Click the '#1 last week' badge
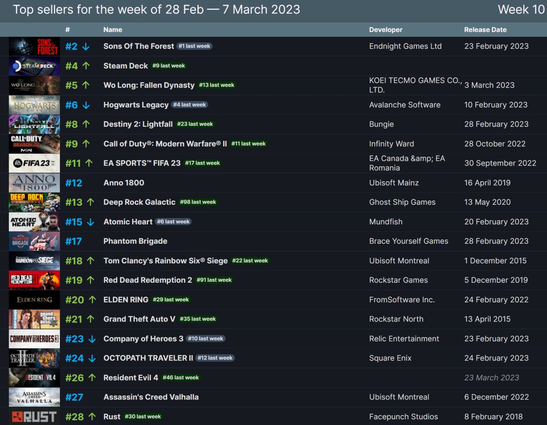547x425 pixels. pos(194,46)
